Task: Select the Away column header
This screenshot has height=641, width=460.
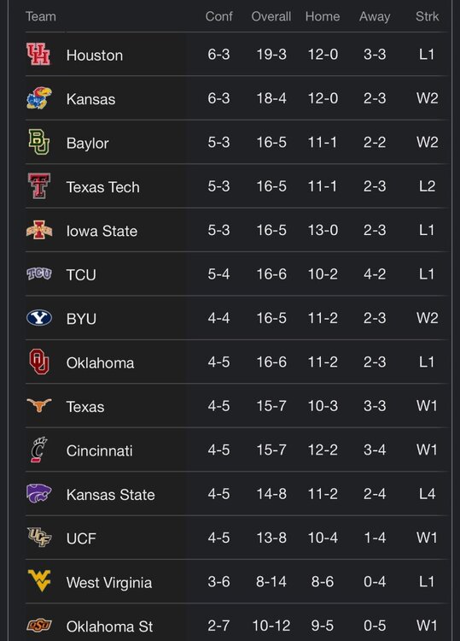Action: [x=375, y=16]
